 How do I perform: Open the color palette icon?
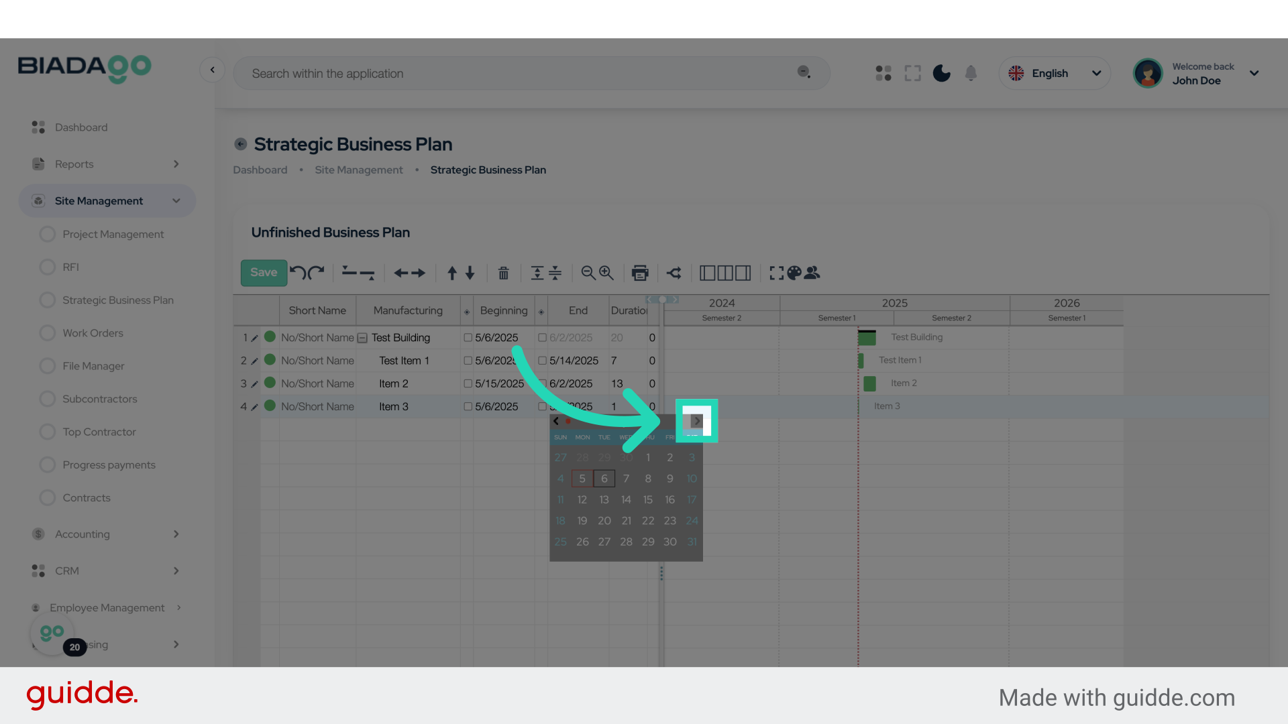pyautogui.click(x=794, y=273)
